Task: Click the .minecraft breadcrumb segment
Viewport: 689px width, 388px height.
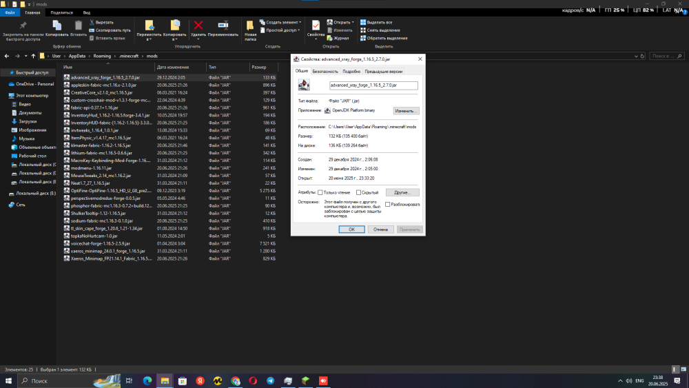Action: point(129,57)
